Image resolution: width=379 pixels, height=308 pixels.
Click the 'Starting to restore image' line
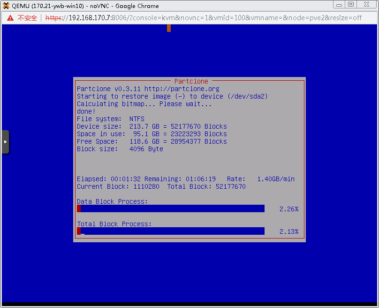[172, 97]
